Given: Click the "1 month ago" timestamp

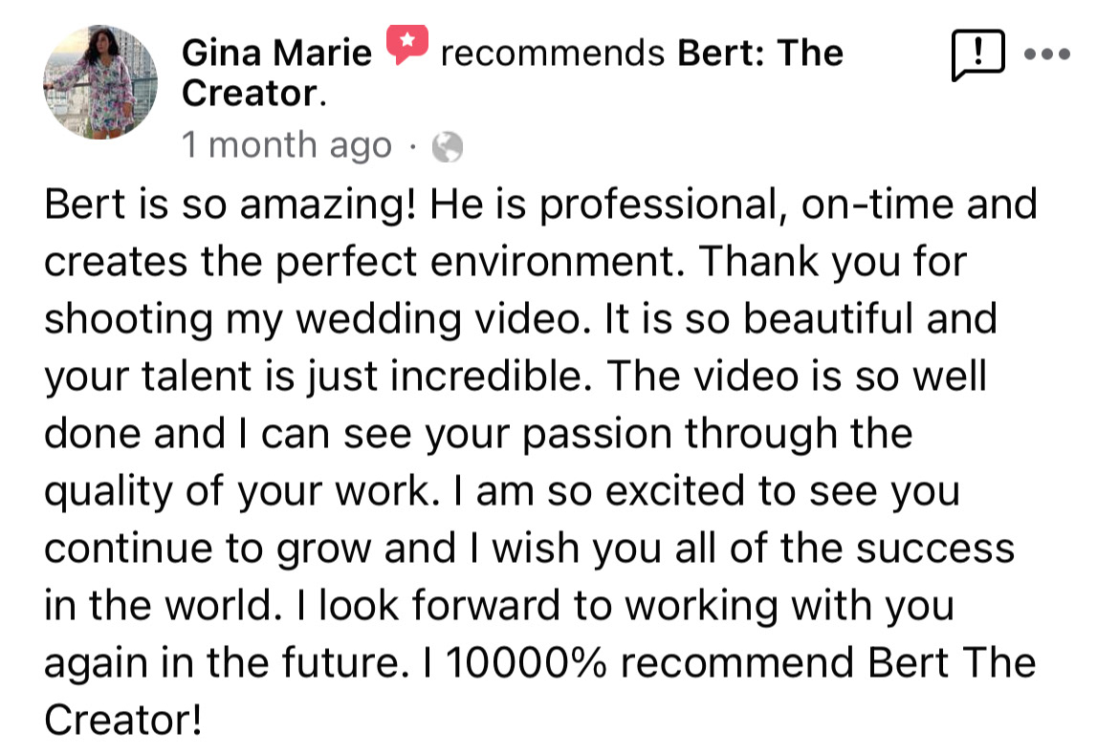Looking at the screenshot, I should pos(287,145).
